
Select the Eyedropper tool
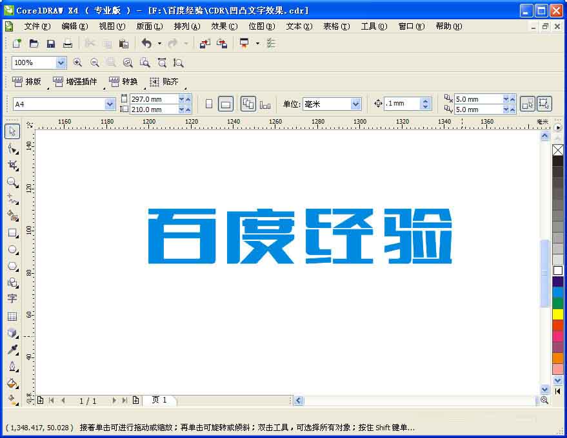tap(12, 350)
